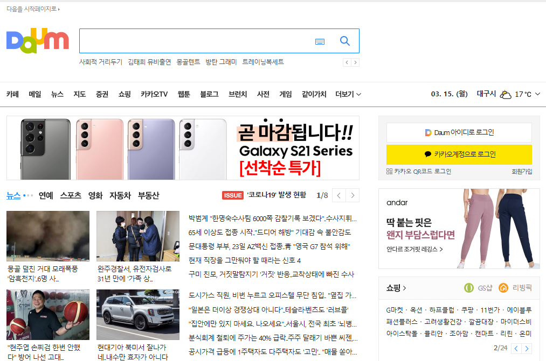Select the 부동산 tab
The width and height of the screenshot is (546, 361).
(148, 196)
